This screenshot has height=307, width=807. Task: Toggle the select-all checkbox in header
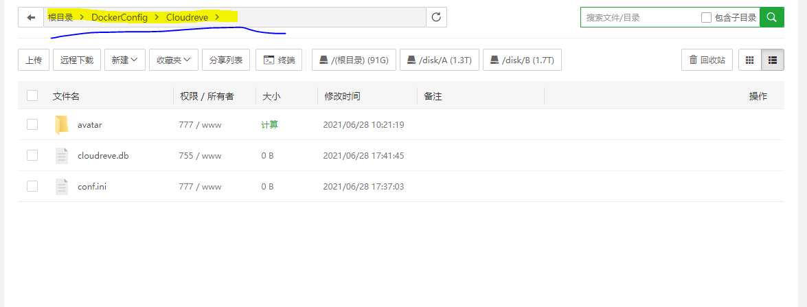[x=32, y=95]
